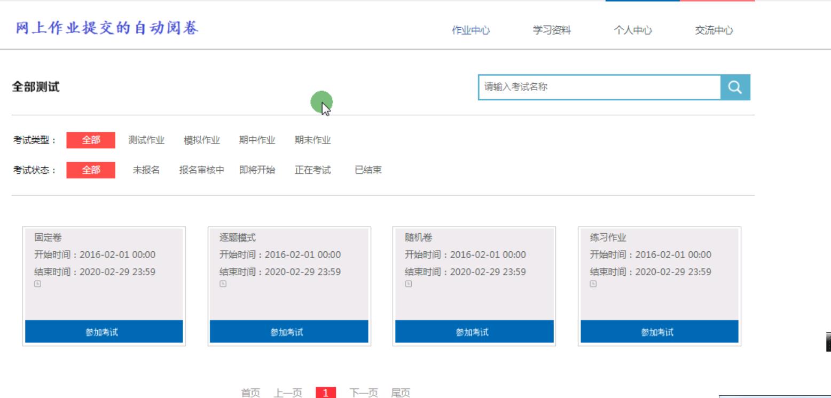Viewport: 831px width, 398px height.
Task: Click 固定卷 start time 2016-02-01 00:00
Action: [117, 255]
